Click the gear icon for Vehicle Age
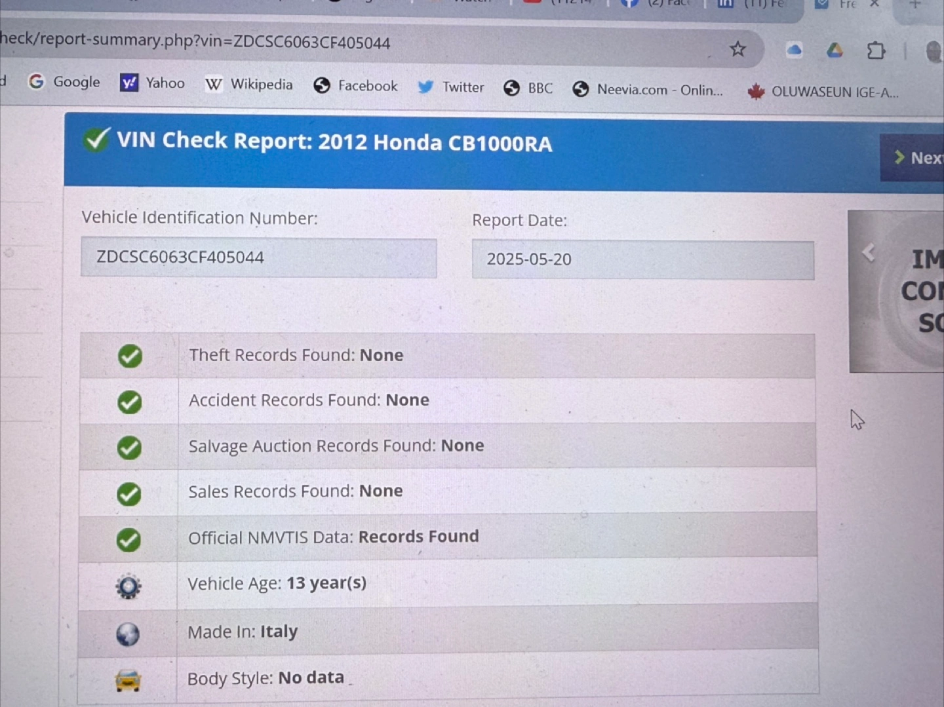This screenshot has width=944, height=707. 128,586
